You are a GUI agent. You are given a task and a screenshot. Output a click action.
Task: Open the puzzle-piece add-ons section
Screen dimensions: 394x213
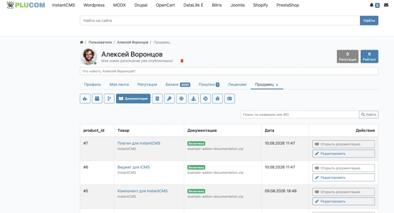point(85,98)
